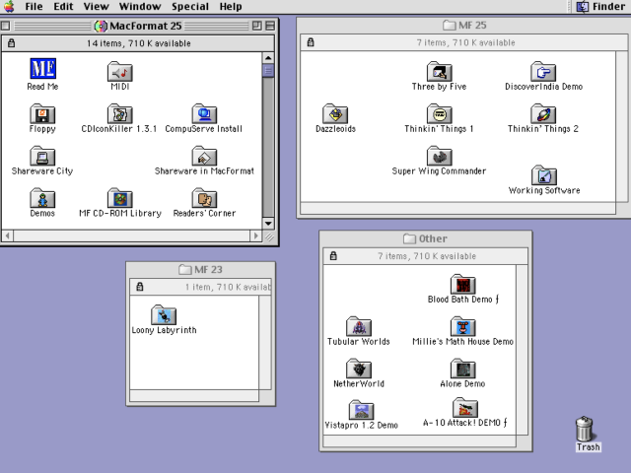Open the Vistapro 1.2 Demo folder

pos(362,410)
